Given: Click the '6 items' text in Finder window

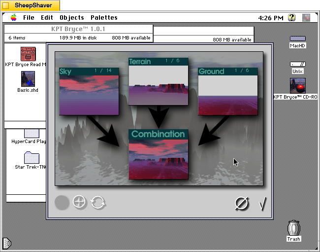Looking at the screenshot, I should point(17,38).
